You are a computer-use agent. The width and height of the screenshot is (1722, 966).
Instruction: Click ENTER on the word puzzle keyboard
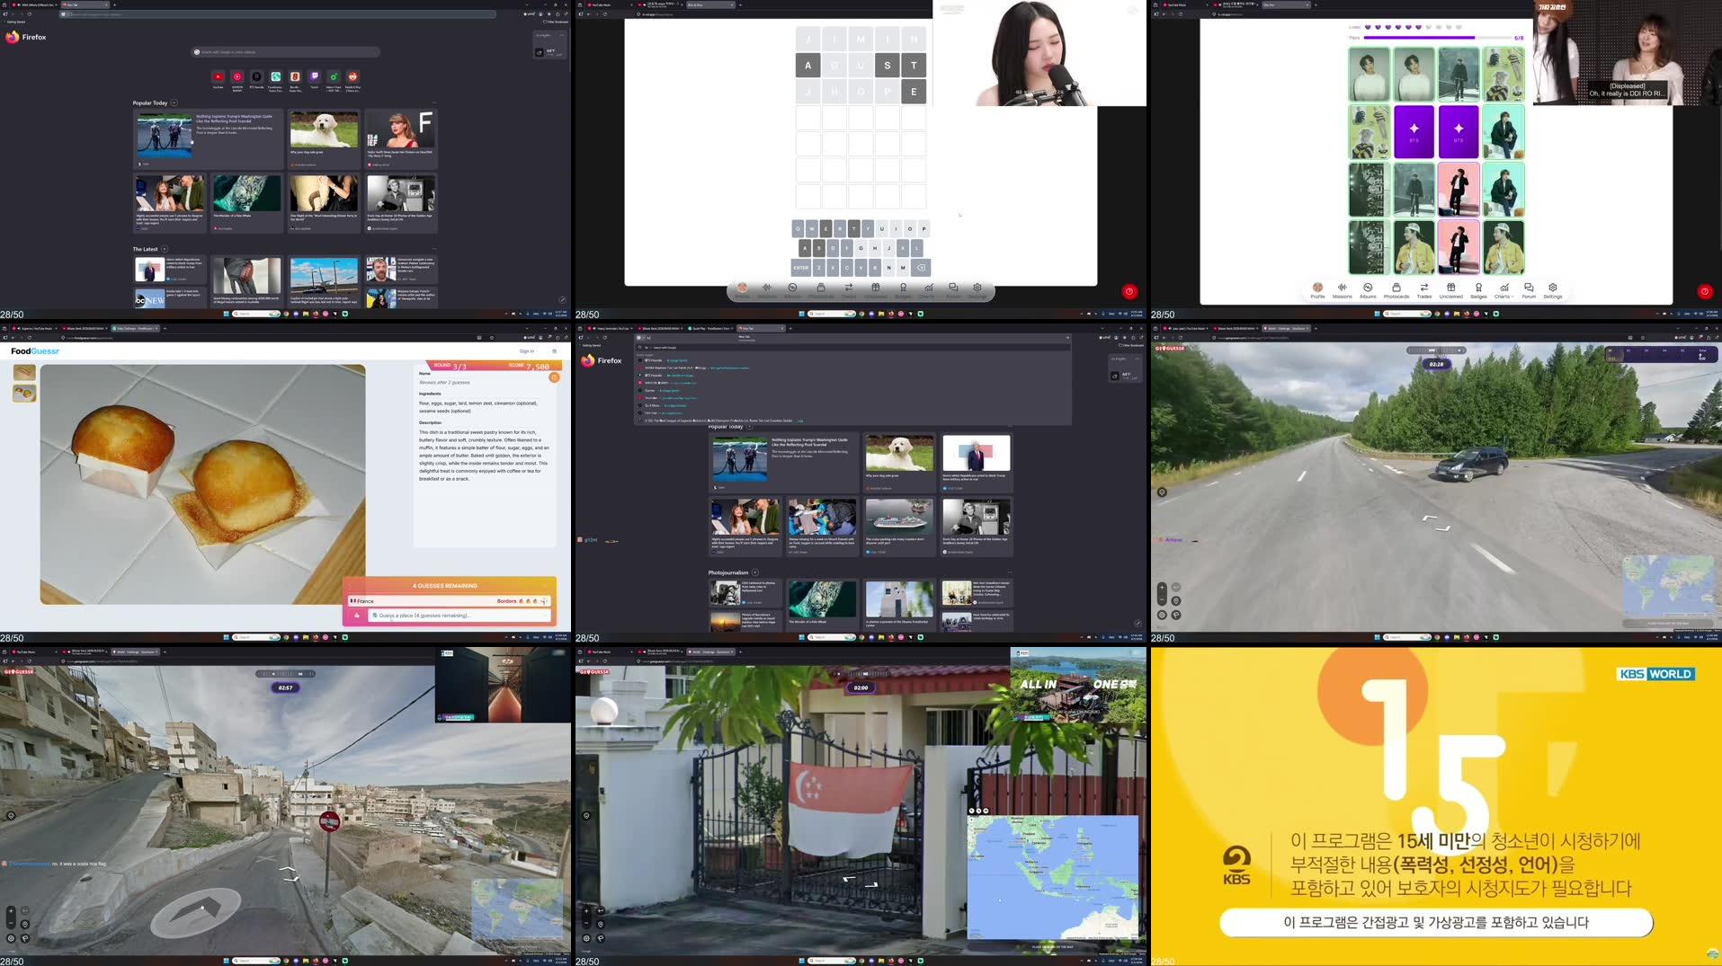(x=800, y=268)
